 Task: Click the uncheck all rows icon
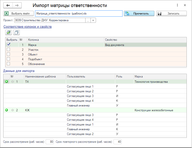16,32
